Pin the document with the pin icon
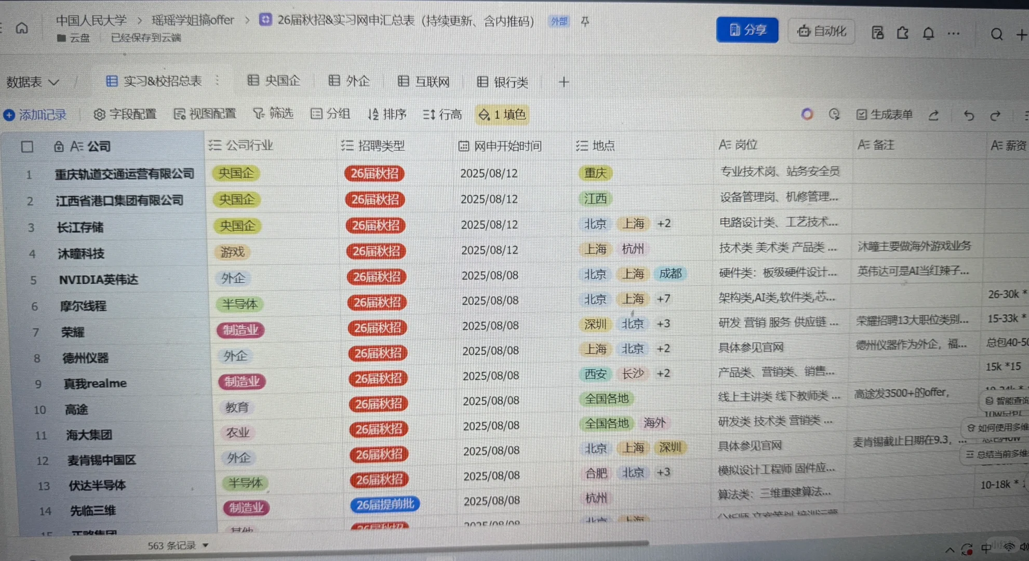The height and width of the screenshot is (561, 1029). [585, 21]
